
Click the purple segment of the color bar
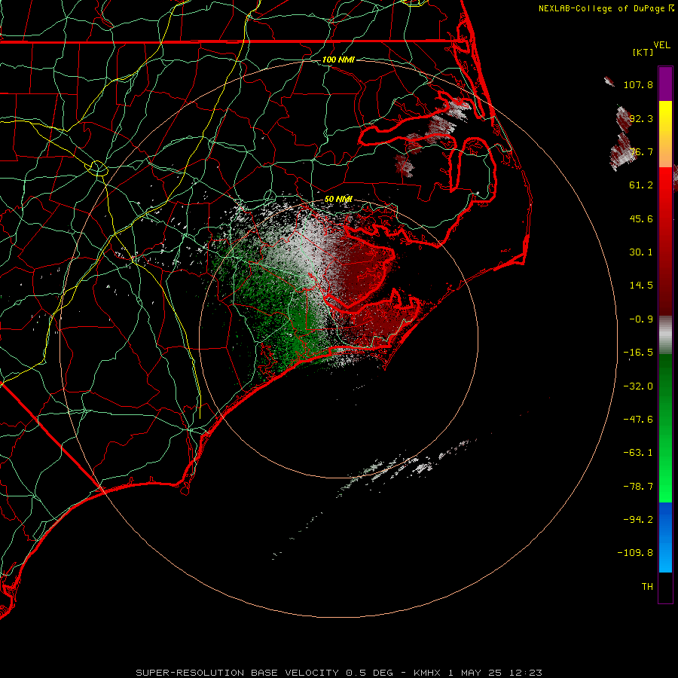665,84
